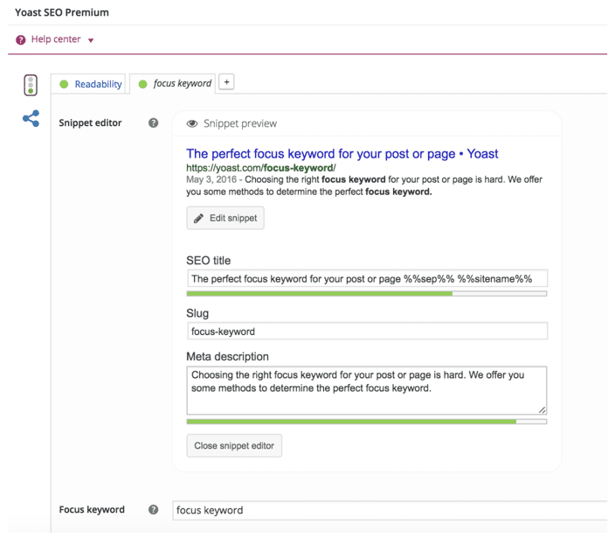Image resolution: width=615 pixels, height=538 pixels.
Task: Click the 'SEO title' label
Action: point(208,261)
